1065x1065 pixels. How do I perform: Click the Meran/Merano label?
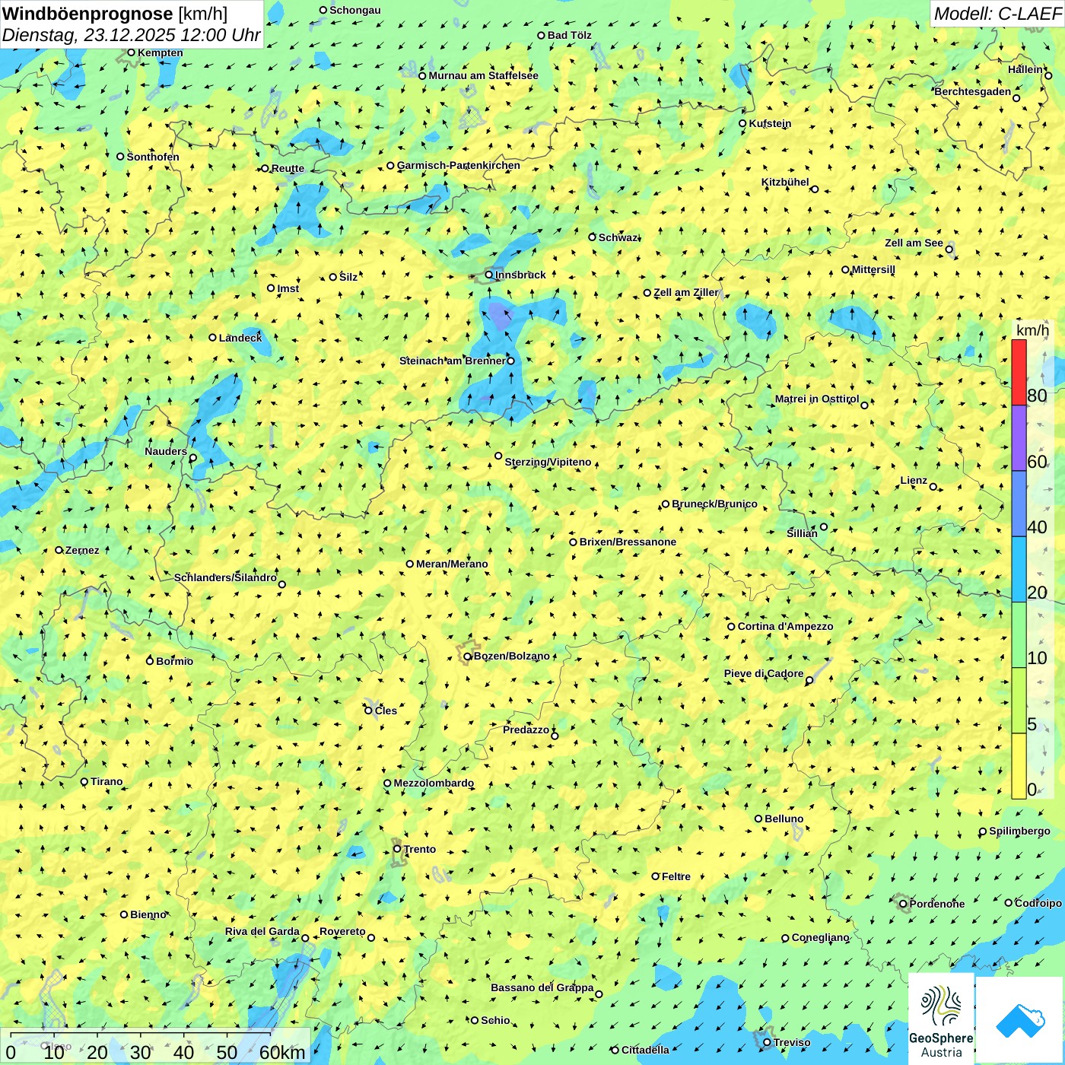coord(452,564)
